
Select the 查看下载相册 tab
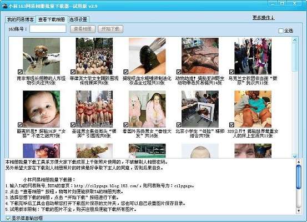[52, 19]
